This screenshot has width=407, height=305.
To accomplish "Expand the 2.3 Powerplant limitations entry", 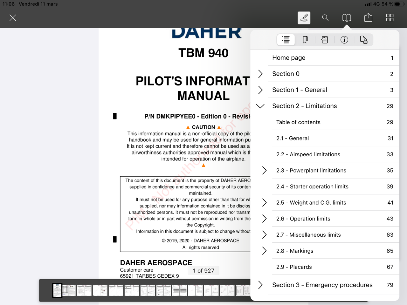I will coord(264,170).
